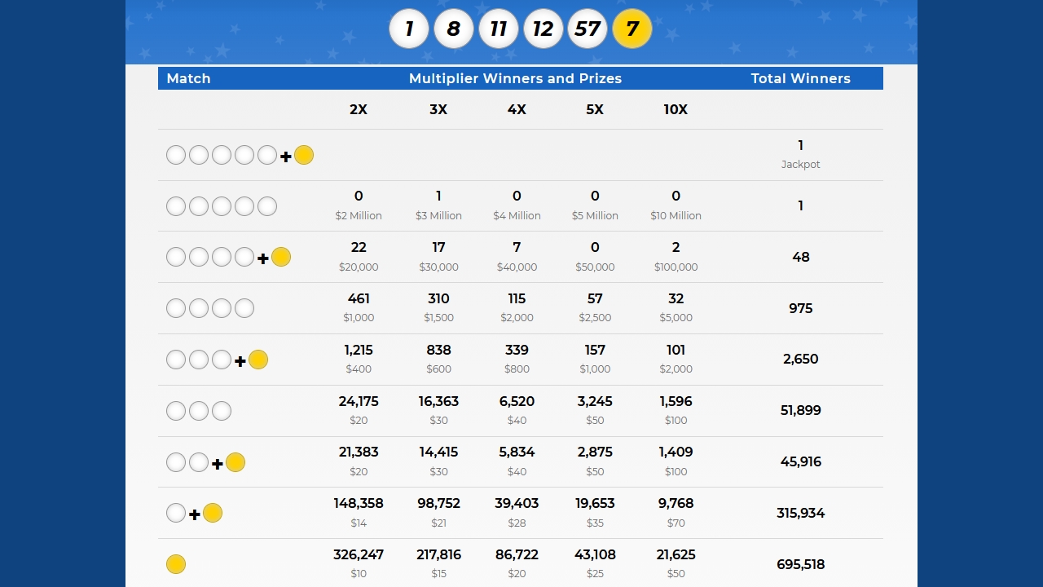The width and height of the screenshot is (1043, 587).
Task: Select the $3 Million prize cell
Action: tap(438, 216)
